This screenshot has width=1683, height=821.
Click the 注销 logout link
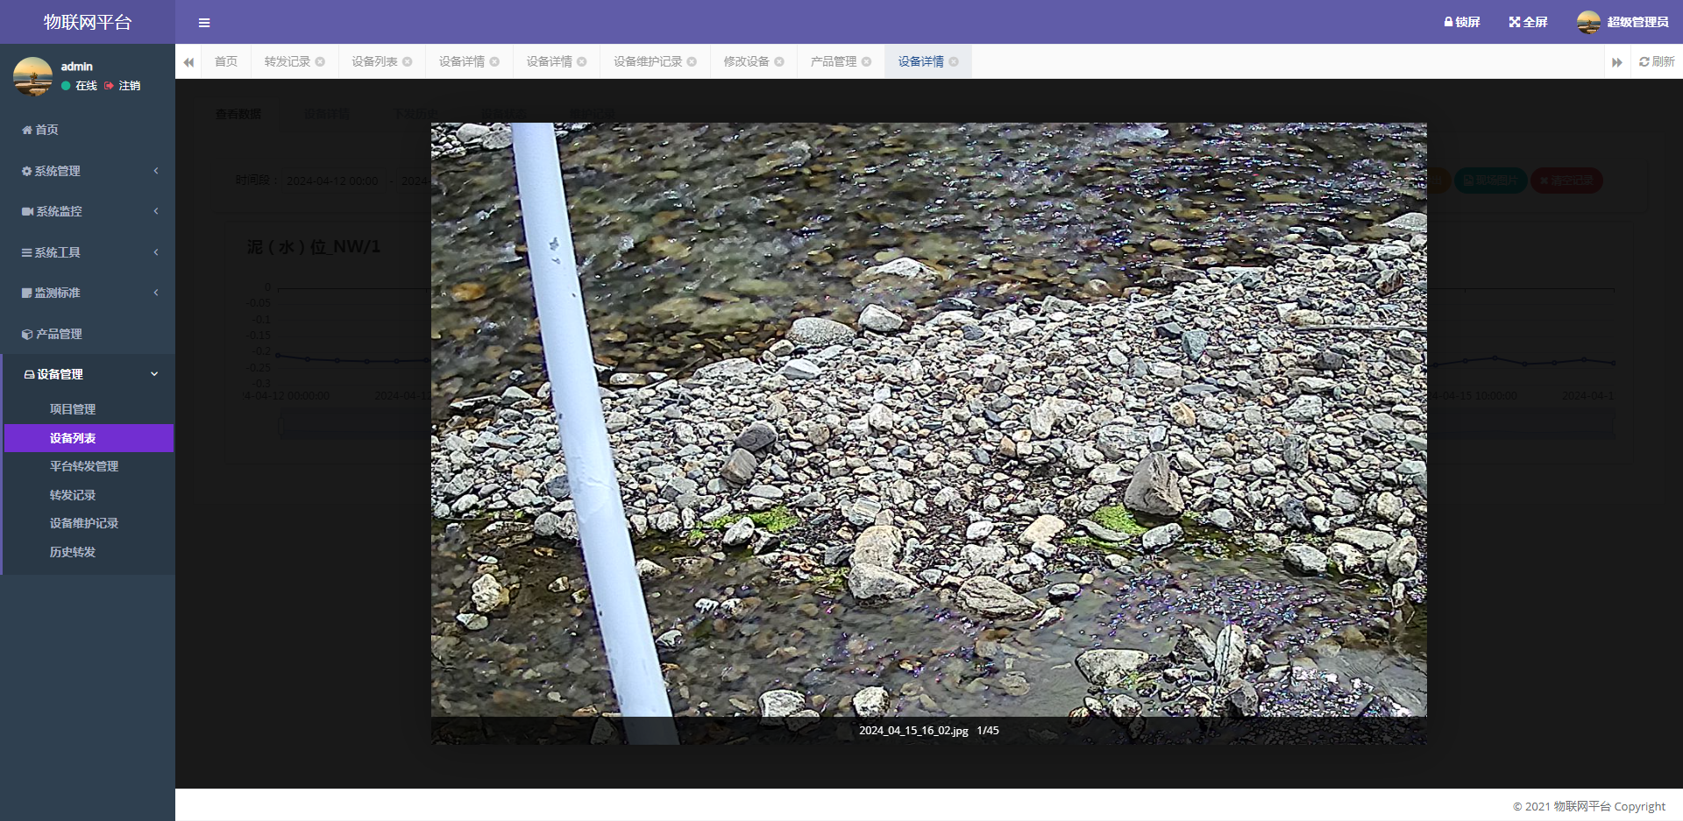[129, 86]
